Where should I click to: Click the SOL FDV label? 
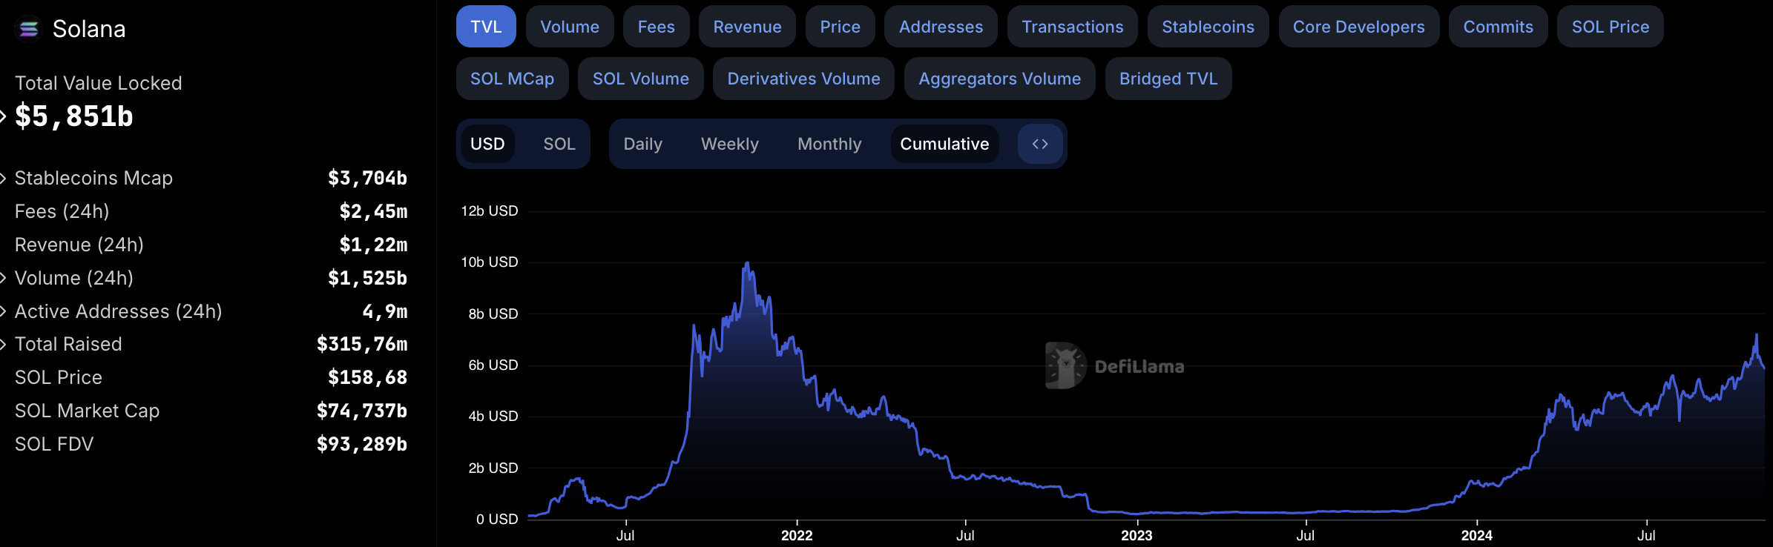[54, 444]
